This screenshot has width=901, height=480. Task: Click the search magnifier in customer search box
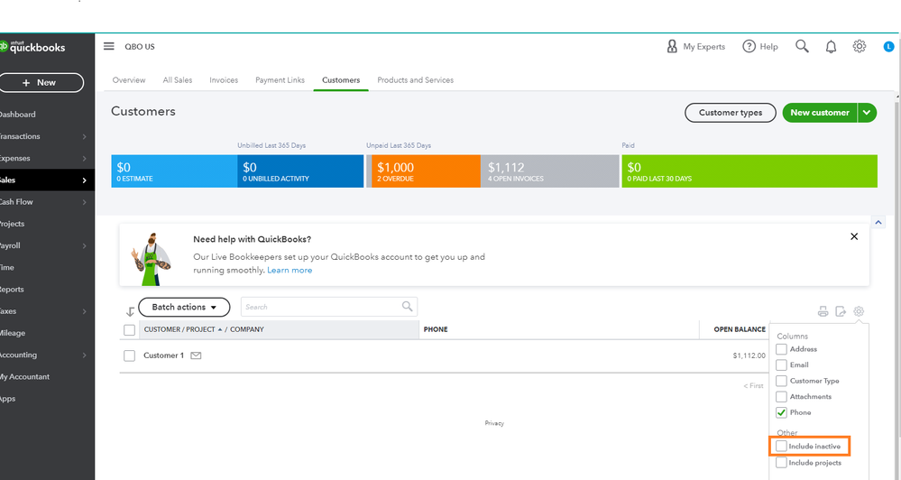[x=407, y=307]
